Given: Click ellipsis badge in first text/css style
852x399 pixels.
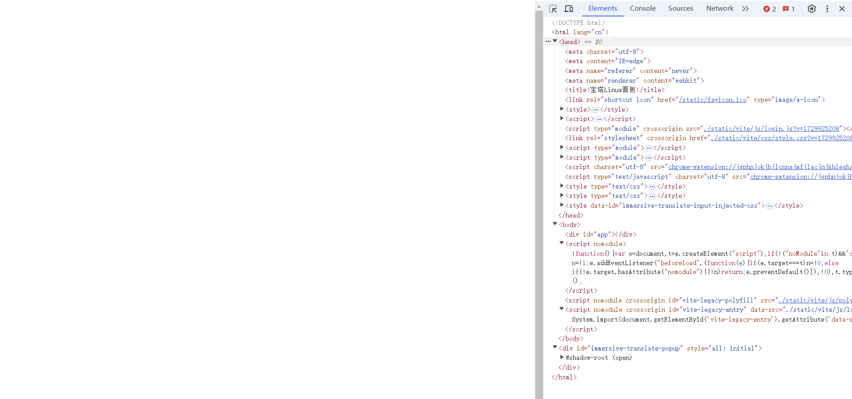Looking at the screenshot, I should [652, 187].
